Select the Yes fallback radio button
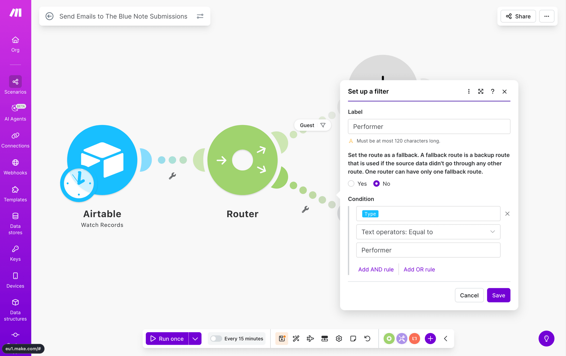This screenshot has width=566, height=356. click(x=351, y=184)
